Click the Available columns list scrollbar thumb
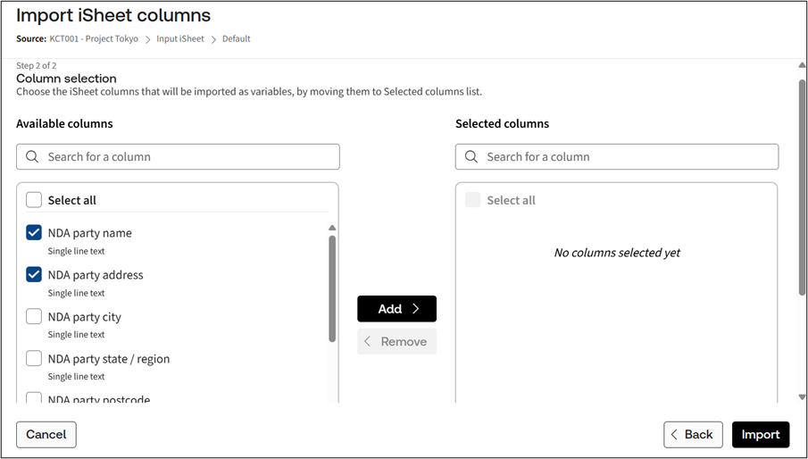Screen dimensions: 808x459 click(x=332, y=286)
